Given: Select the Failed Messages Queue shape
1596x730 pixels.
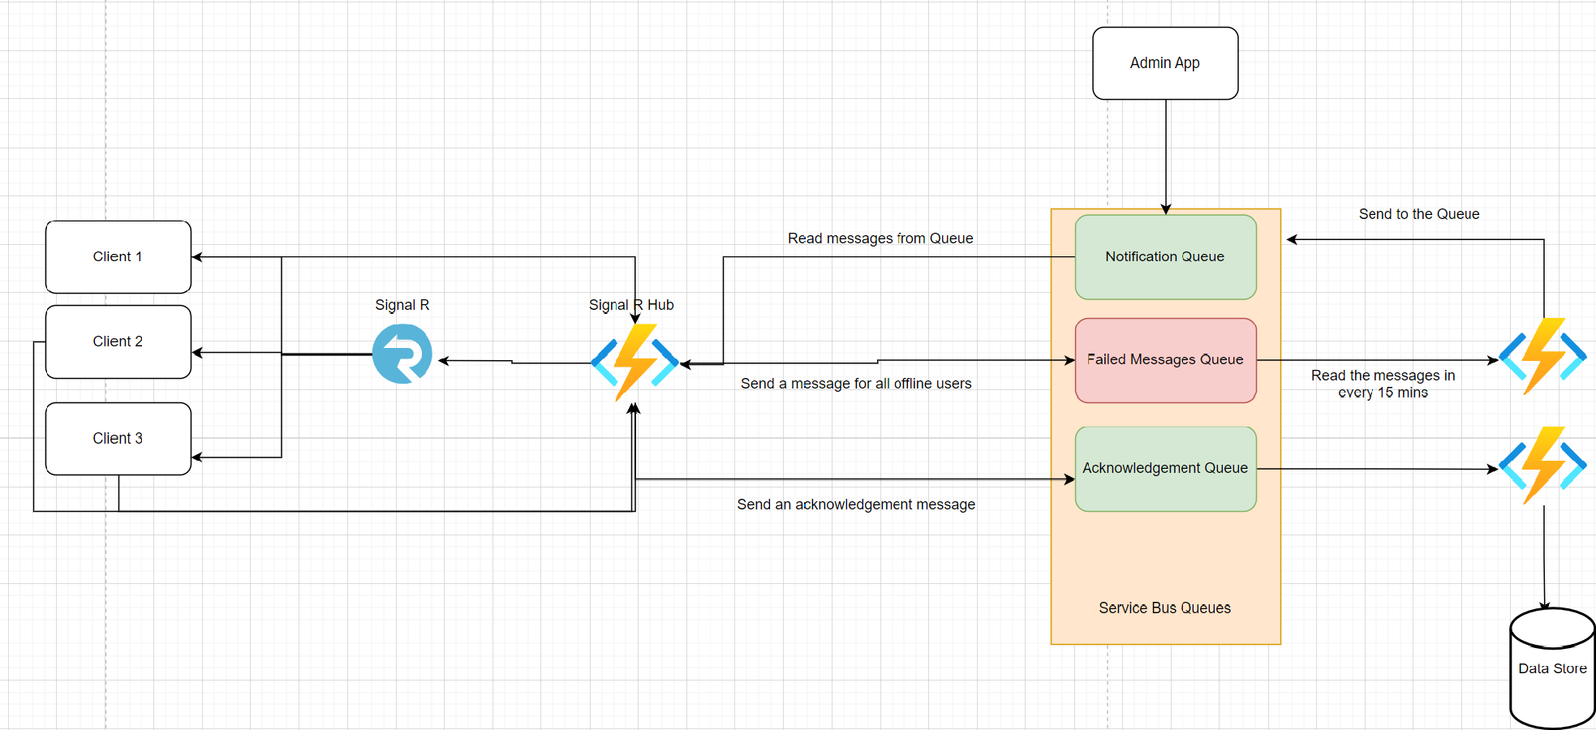Looking at the screenshot, I should tap(1166, 360).
